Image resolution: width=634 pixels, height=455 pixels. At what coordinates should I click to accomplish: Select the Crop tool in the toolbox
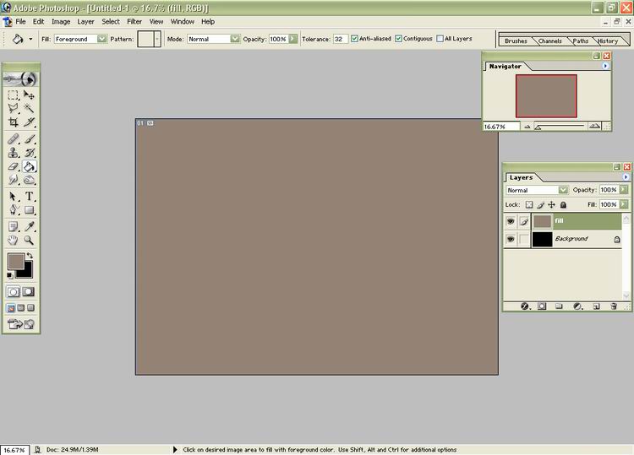click(14, 122)
